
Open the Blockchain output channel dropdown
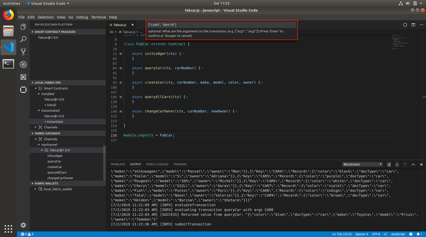pos(362,164)
